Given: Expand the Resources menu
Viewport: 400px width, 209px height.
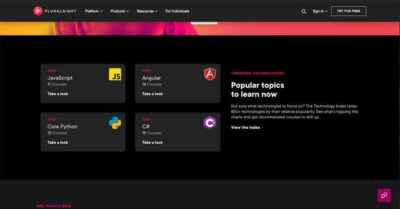Looking at the screenshot, I should click(147, 11).
